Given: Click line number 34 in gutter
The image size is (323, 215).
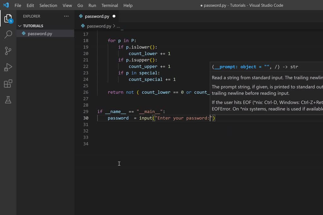Looking at the screenshot, I should [86, 144].
